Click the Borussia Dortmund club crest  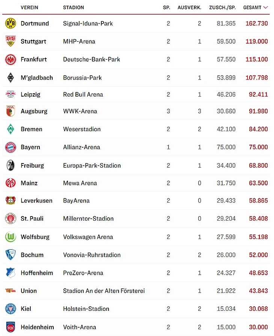[11, 23]
